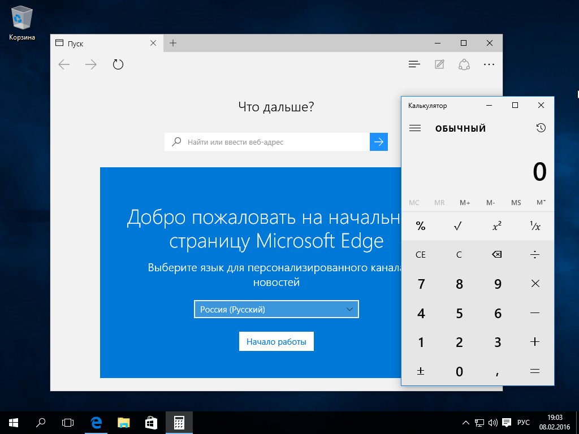This screenshot has height=434, width=579.
Task: Refresh the current Edge page
Action: click(118, 64)
